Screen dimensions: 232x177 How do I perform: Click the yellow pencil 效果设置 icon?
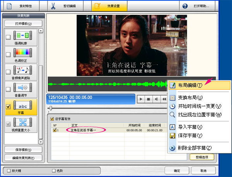[97, 6]
